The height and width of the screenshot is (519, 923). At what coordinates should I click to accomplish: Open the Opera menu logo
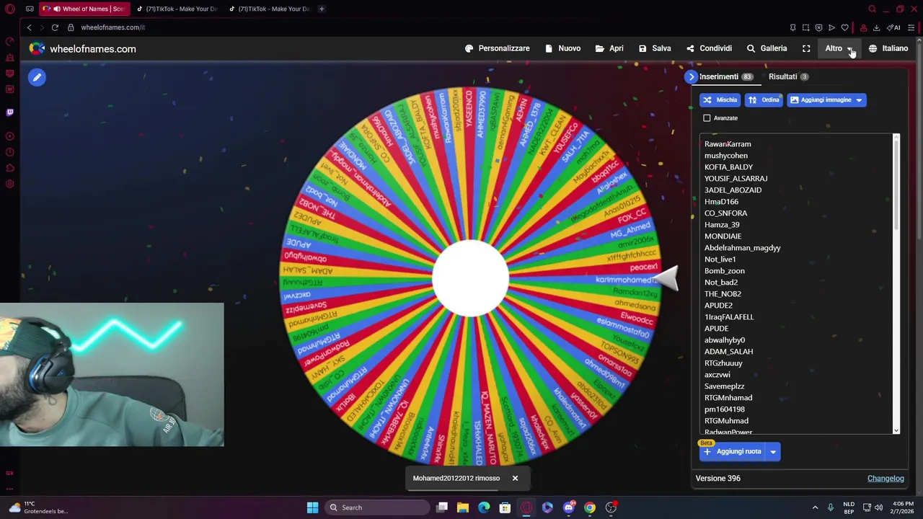point(9,9)
